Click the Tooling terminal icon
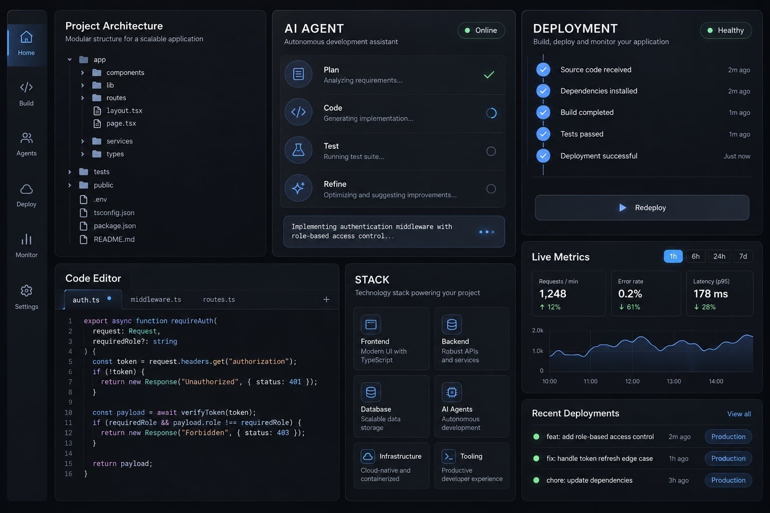Viewport: 770px width, 513px height. point(449,456)
